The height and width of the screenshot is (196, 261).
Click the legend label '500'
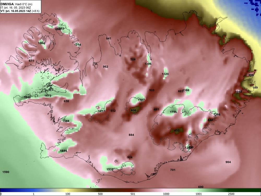100,194
